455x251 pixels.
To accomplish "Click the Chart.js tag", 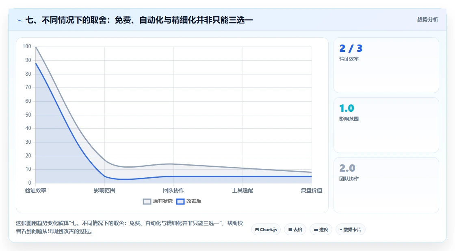I will (x=266, y=230).
